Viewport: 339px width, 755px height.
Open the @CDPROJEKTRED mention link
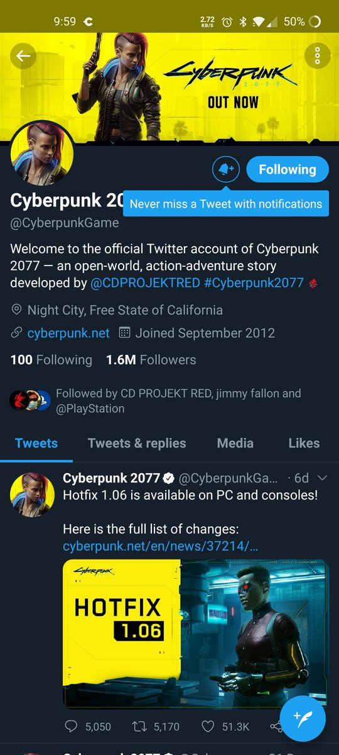tap(146, 283)
